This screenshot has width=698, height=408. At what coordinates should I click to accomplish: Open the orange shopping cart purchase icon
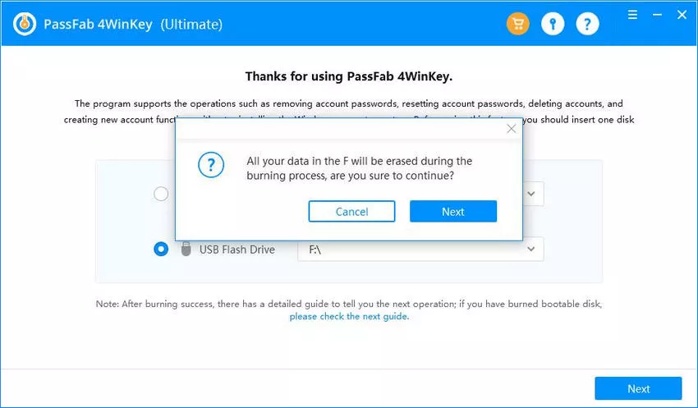(518, 24)
